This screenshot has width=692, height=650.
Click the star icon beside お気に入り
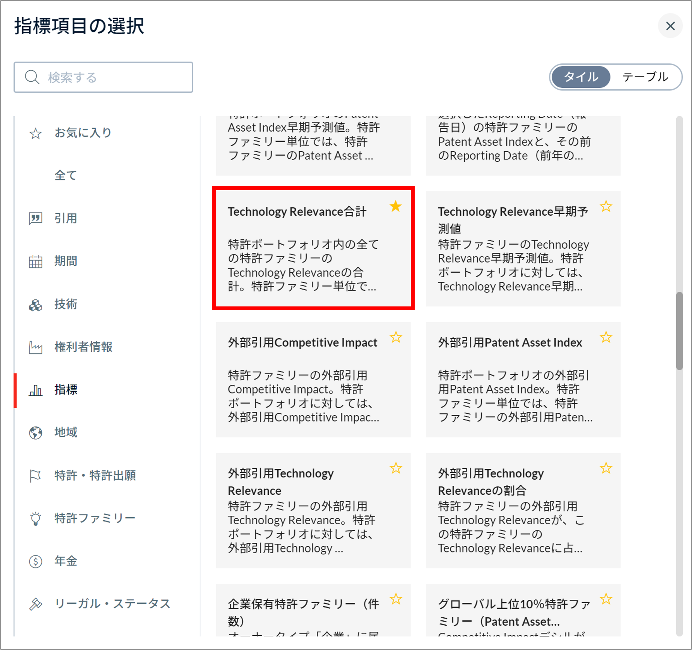coord(36,134)
